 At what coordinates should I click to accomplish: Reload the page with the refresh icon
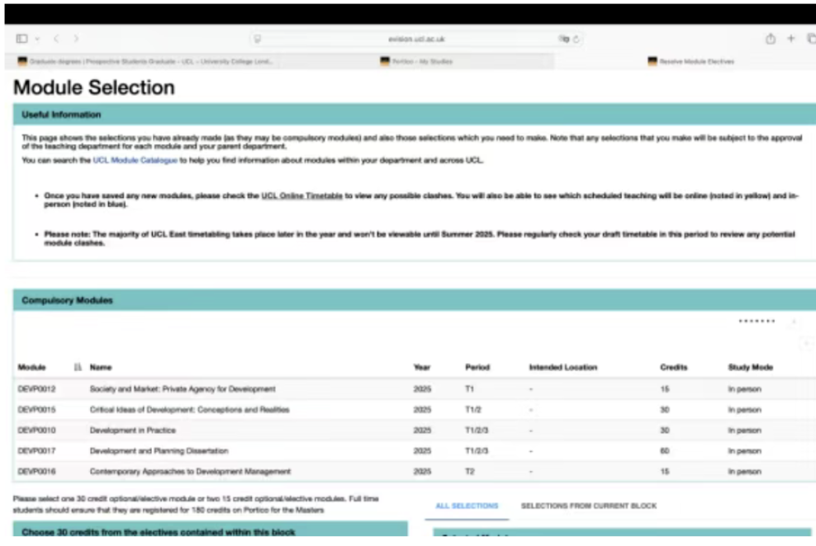pyautogui.click(x=576, y=39)
